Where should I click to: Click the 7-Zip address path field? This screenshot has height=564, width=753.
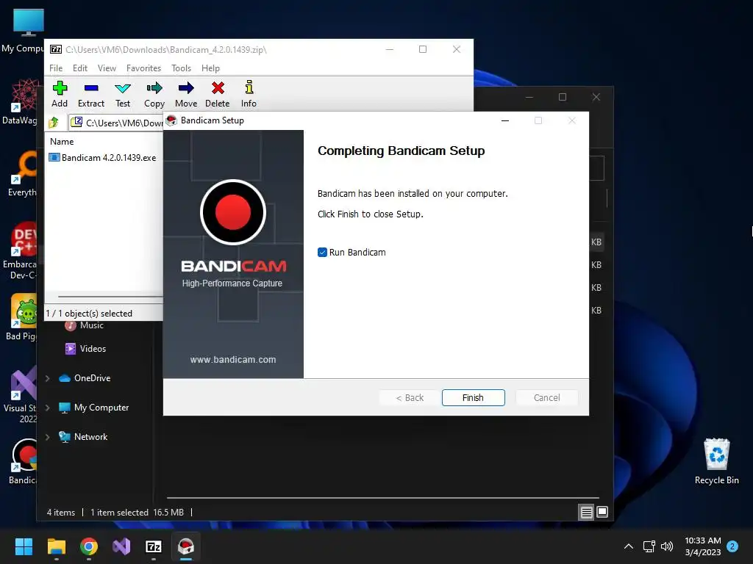116,123
